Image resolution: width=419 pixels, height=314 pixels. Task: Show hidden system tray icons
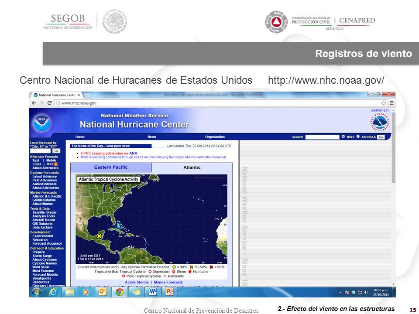(340, 292)
